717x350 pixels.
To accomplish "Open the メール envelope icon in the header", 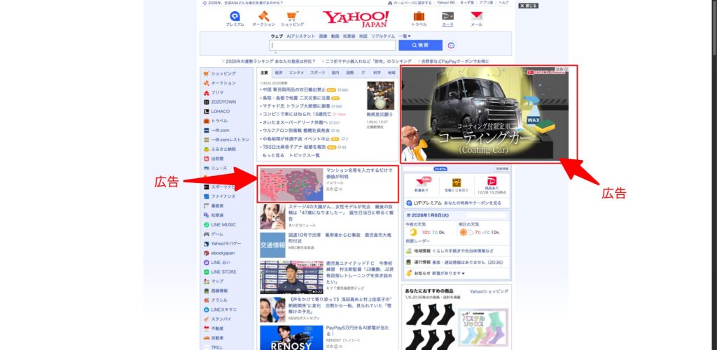I will (x=476, y=17).
